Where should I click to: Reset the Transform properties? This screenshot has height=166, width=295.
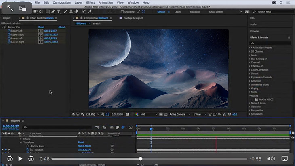81,143
